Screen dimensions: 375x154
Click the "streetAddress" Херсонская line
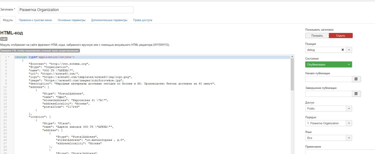(x=75, y=100)
